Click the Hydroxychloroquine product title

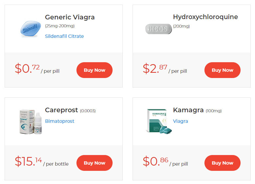pyautogui.click(x=205, y=17)
